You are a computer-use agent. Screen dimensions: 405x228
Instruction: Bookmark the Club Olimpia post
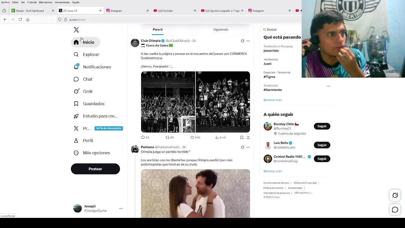click(242, 137)
